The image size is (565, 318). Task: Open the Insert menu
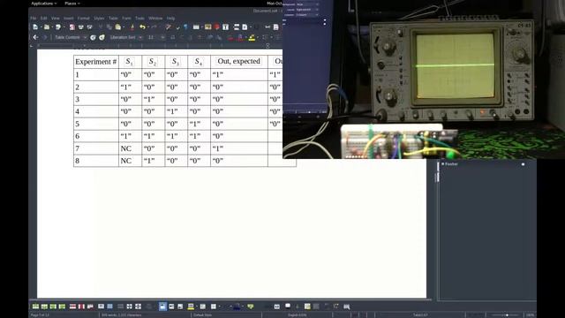pos(69,18)
